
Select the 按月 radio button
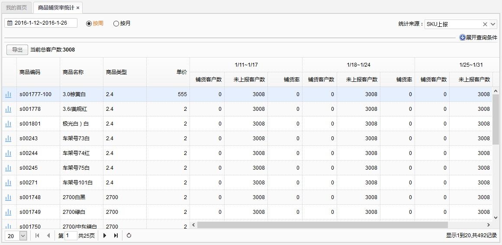(x=116, y=23)
